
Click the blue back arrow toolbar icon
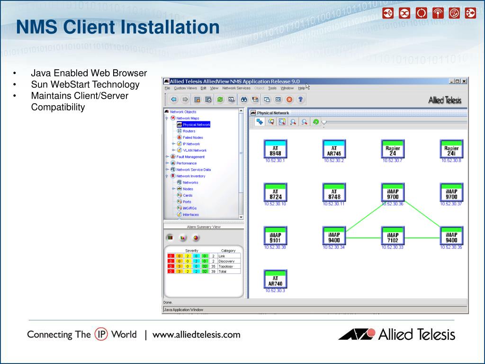click(x=174, y=100)
